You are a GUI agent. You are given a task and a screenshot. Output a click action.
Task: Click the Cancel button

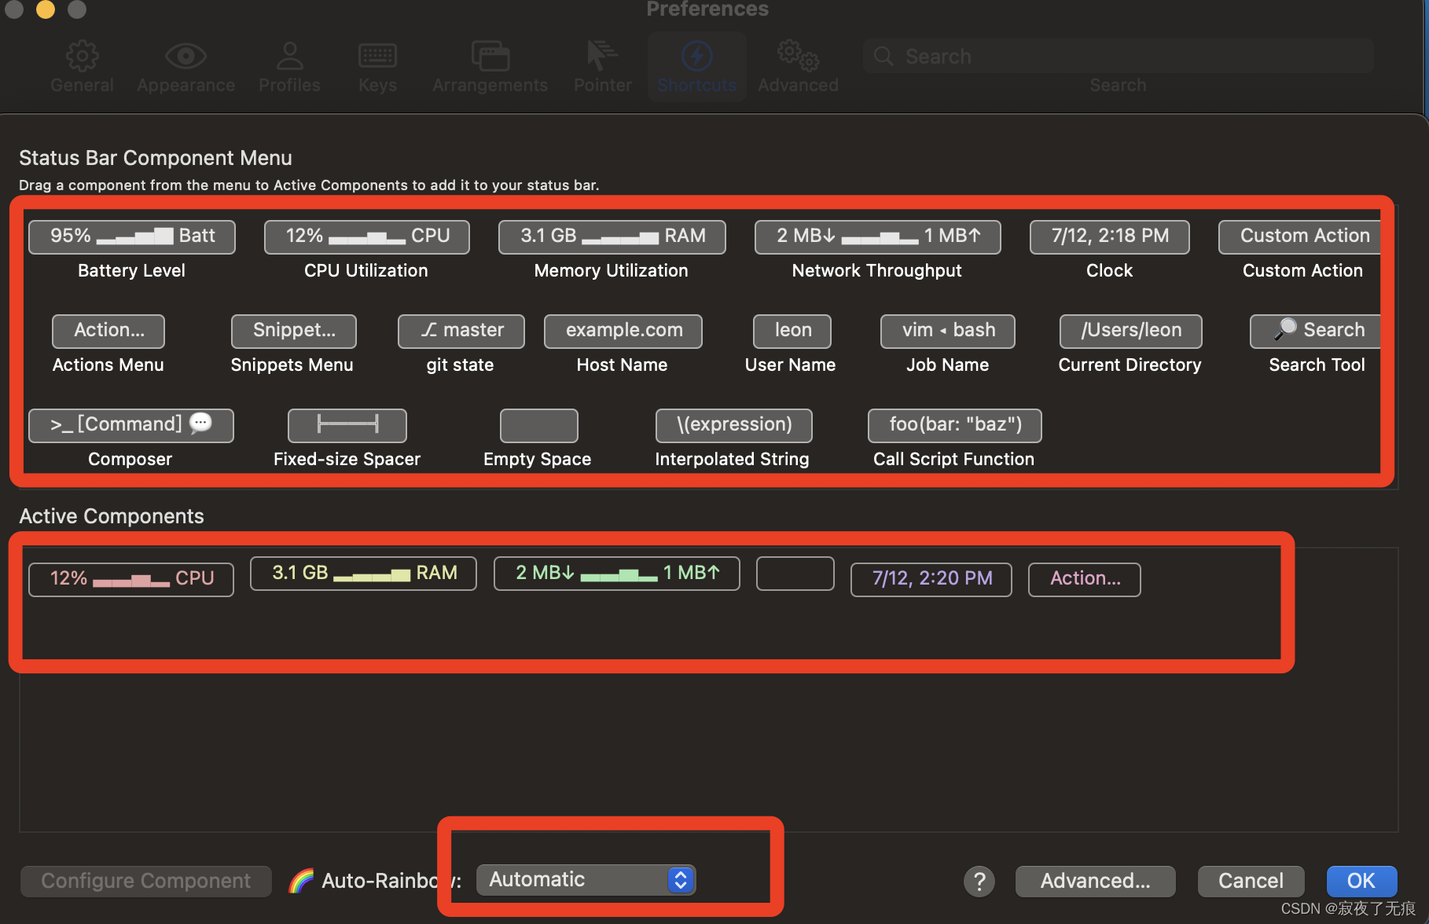pyautogui.click(x=1251, y=881)
